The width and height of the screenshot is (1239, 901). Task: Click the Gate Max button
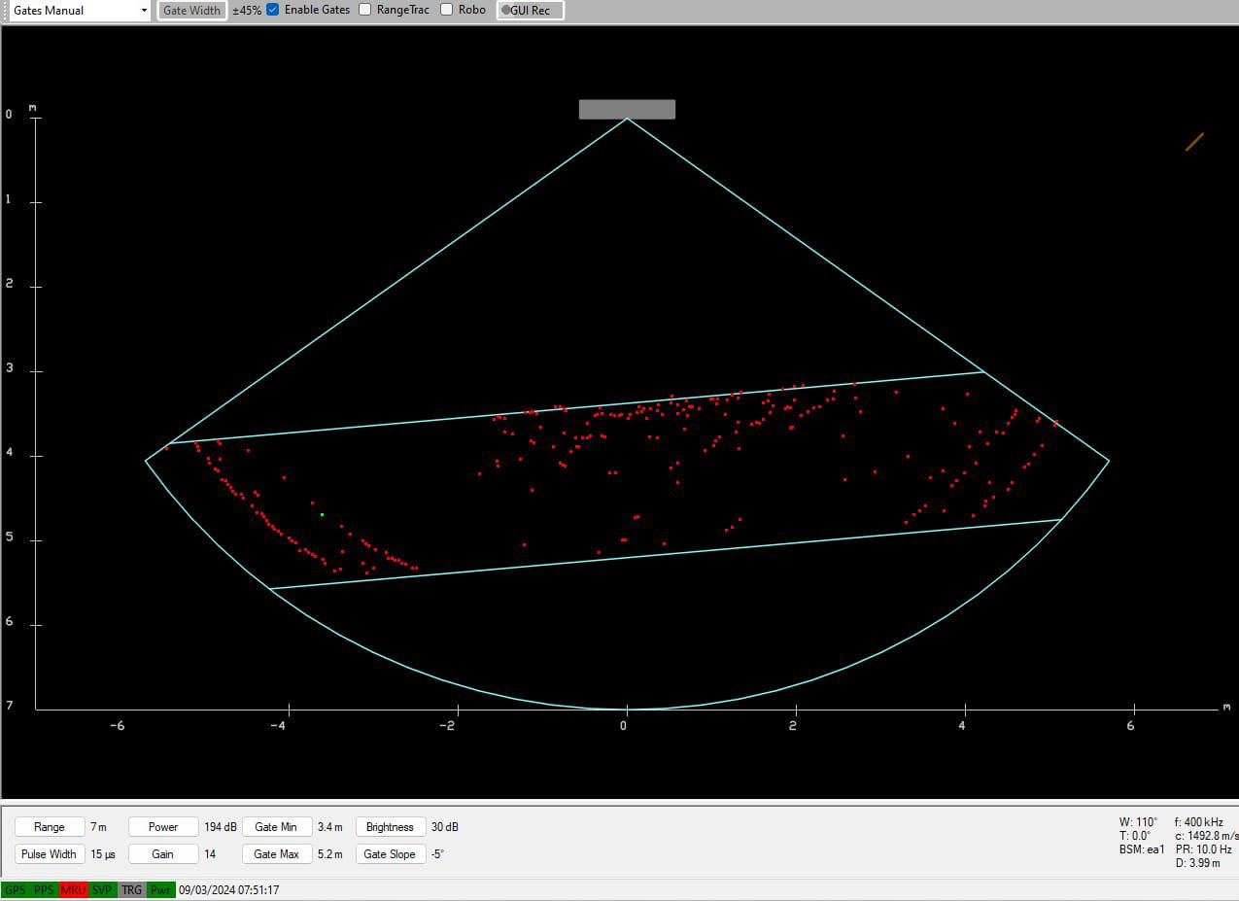[x=277, y=854]
